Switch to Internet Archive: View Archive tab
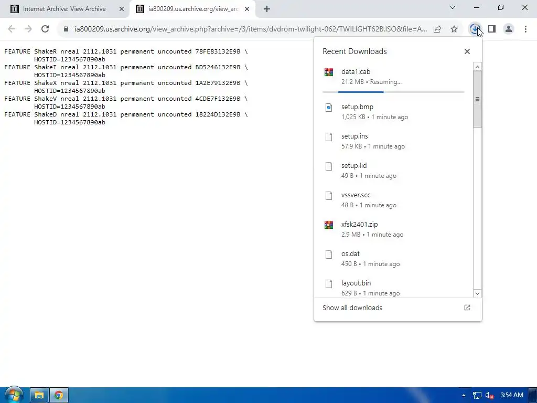The image size is (537, 403). pyautogui.click(x=64, y=9)
